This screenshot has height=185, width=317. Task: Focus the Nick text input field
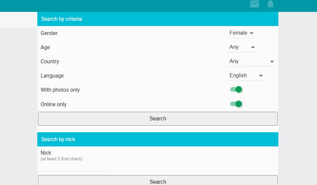click(x=74, y=167)
